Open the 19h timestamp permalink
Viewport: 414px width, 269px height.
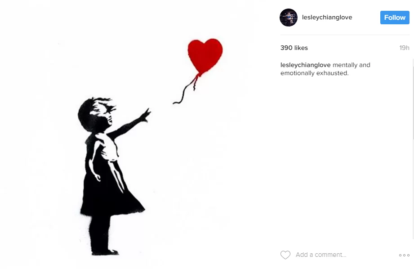pos(404,48)
